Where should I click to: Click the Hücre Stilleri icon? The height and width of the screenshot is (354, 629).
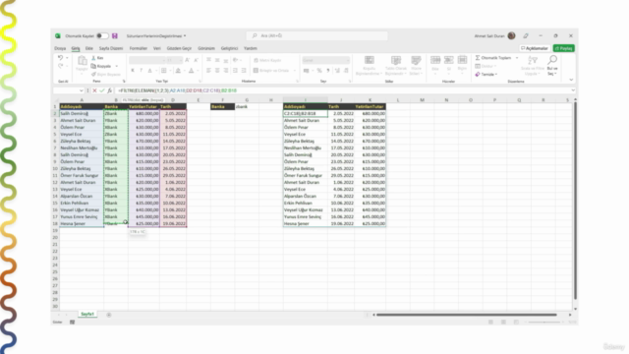(x=416, y=60)
